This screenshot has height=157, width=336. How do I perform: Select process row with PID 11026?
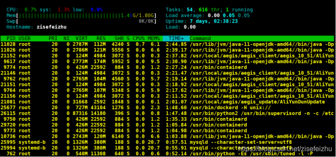(x=167, y=50)
